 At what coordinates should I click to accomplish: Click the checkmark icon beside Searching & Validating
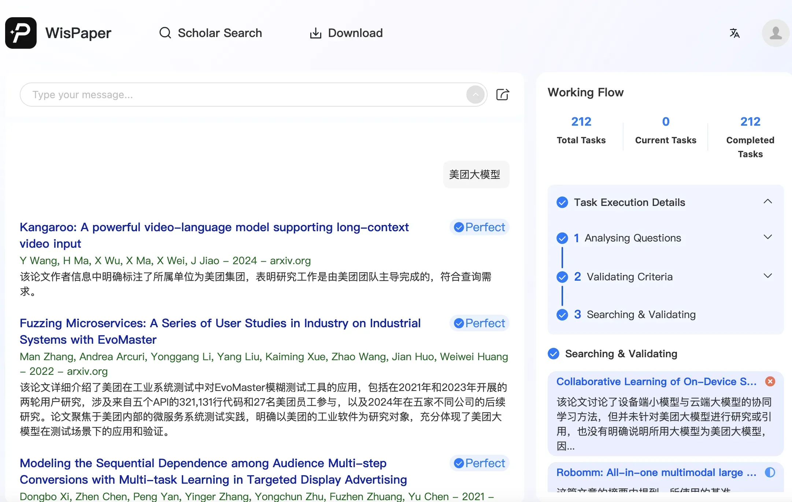coord(553,354)
